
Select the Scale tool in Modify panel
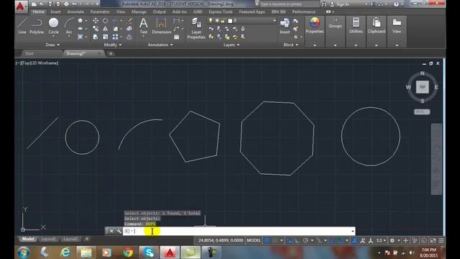[105, 37]
